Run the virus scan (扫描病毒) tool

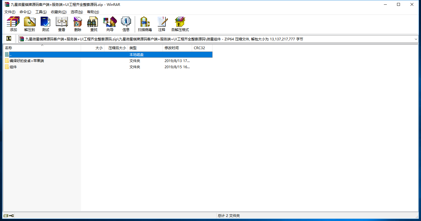[x=145, y=24]
